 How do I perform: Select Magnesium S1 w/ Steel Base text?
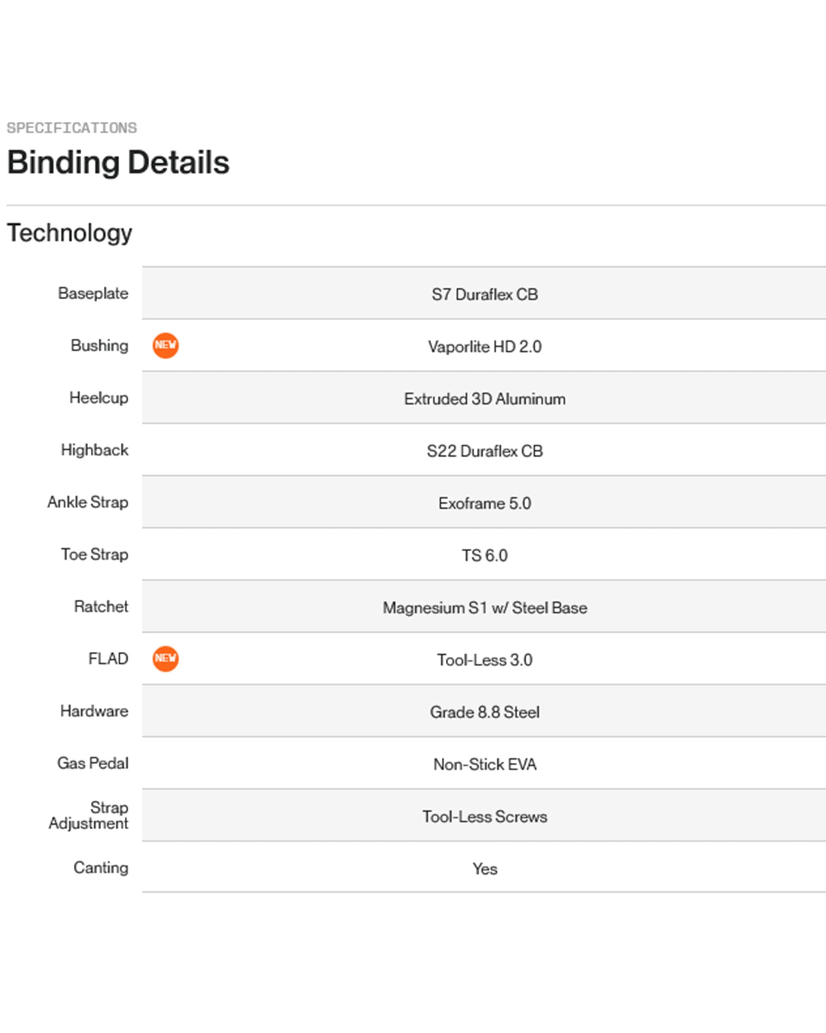[484, 608]
